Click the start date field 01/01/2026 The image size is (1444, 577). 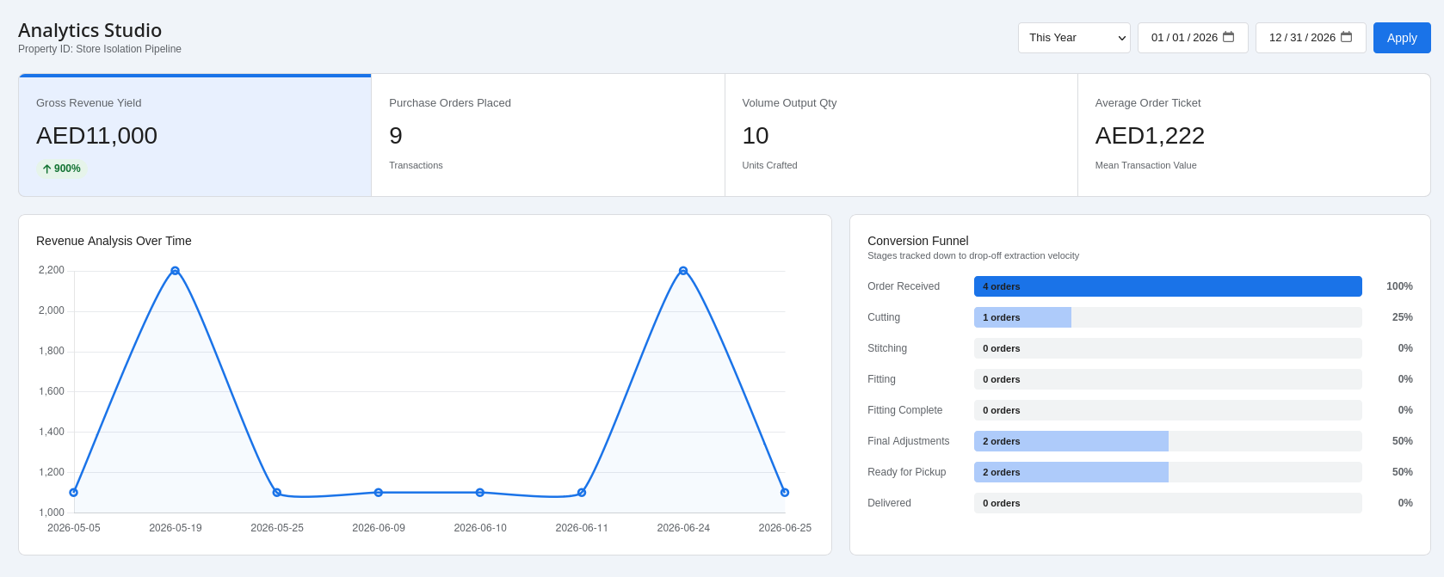[1193, 38]
